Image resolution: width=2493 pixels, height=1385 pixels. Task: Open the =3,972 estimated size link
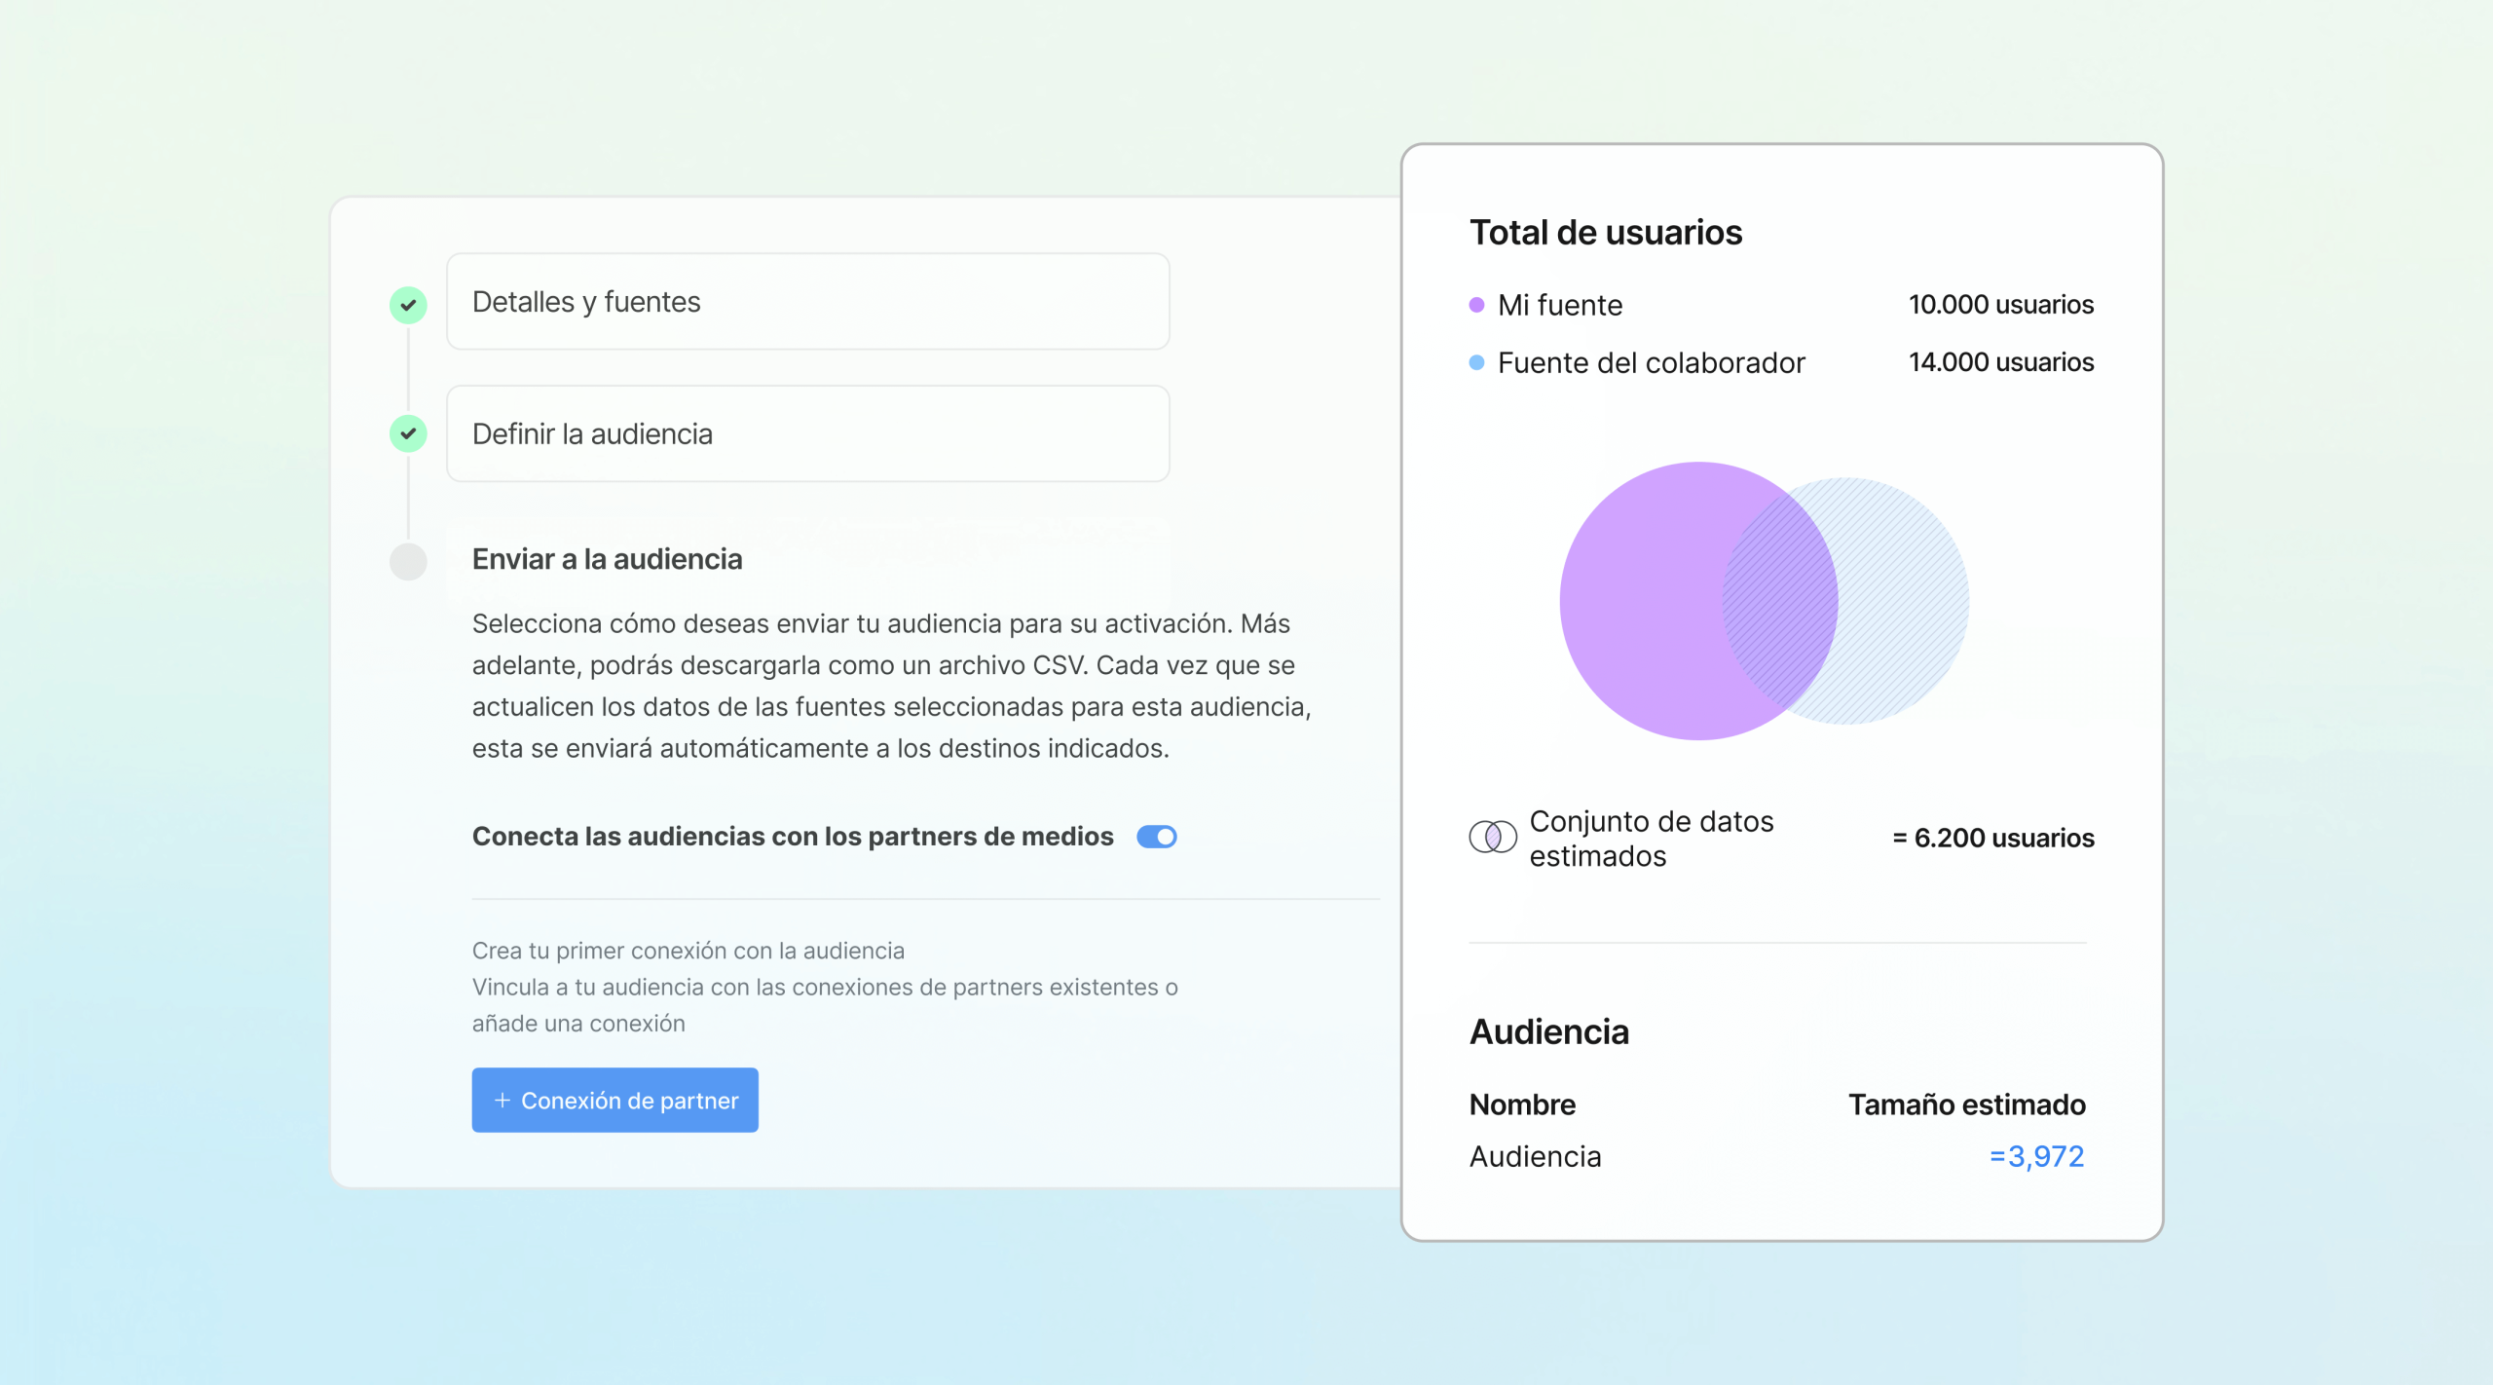pos(2036,1156)
